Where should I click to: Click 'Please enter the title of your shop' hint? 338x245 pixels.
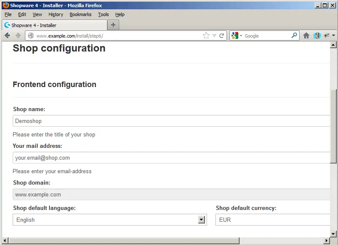click(x=54, y=135)
